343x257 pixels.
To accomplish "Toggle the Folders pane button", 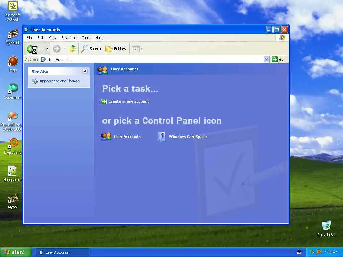I will click(116, 49).
